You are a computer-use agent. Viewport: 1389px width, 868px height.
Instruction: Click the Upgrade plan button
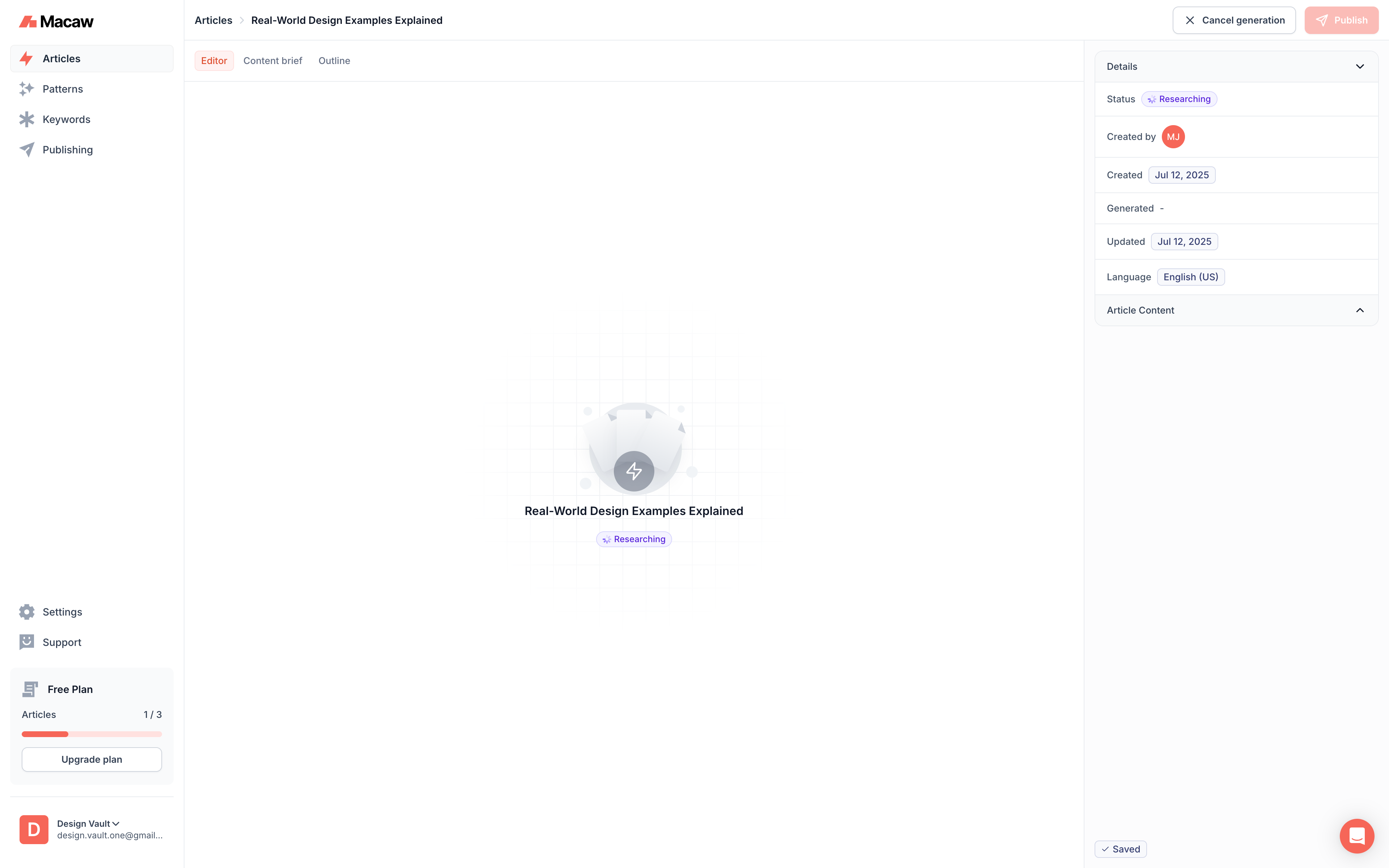tap(92, 759)
